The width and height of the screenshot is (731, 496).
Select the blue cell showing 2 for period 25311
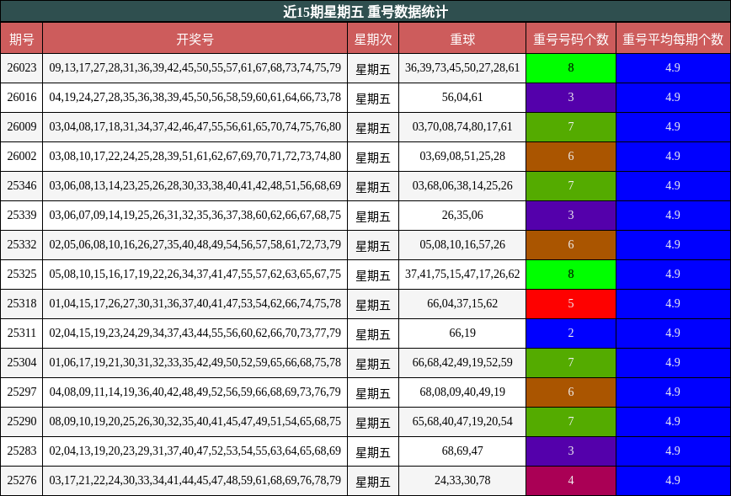coord(569,333)
